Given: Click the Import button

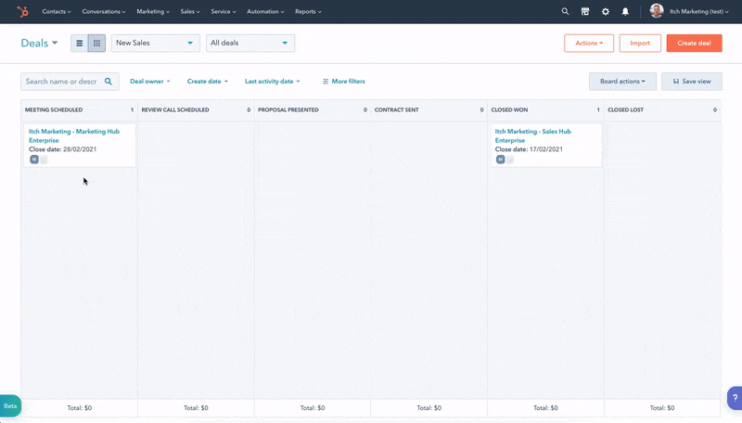Looking at the screenshot, I should click(x=640, y=43).
